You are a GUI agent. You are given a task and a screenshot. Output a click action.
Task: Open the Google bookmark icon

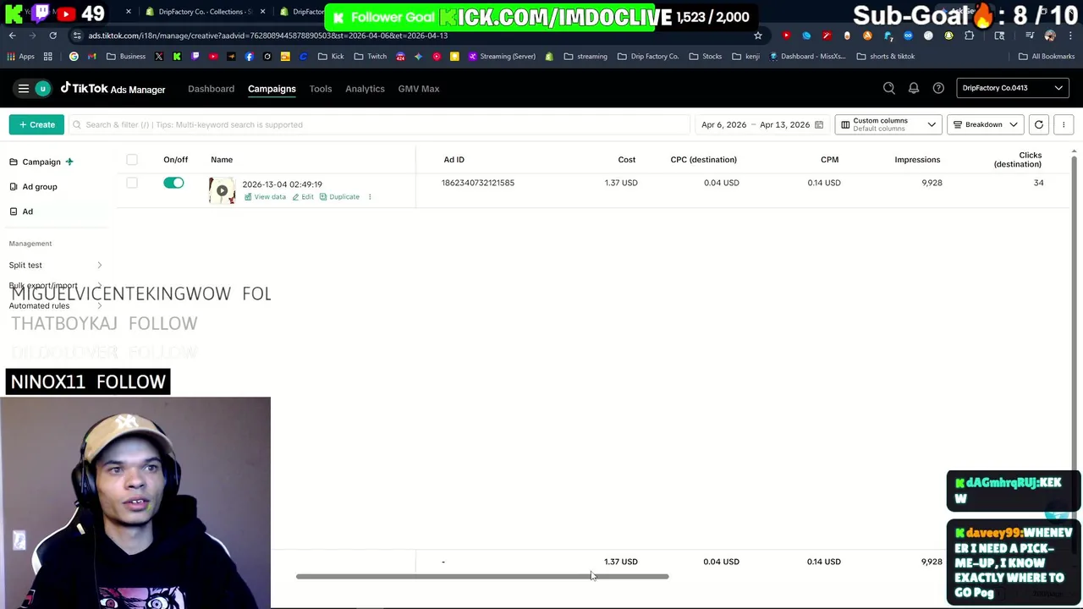pyautogui.click(x=74, y=57)
